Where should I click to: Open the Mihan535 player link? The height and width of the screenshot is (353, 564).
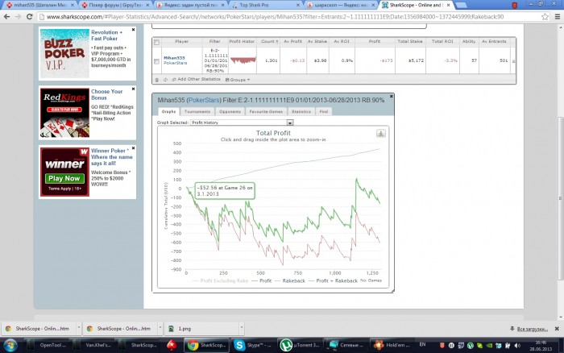[174, 57]
